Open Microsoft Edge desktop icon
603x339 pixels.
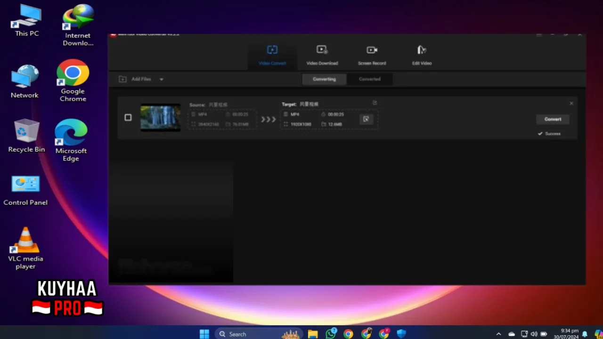pyautogui.click(x=71, y=140)
